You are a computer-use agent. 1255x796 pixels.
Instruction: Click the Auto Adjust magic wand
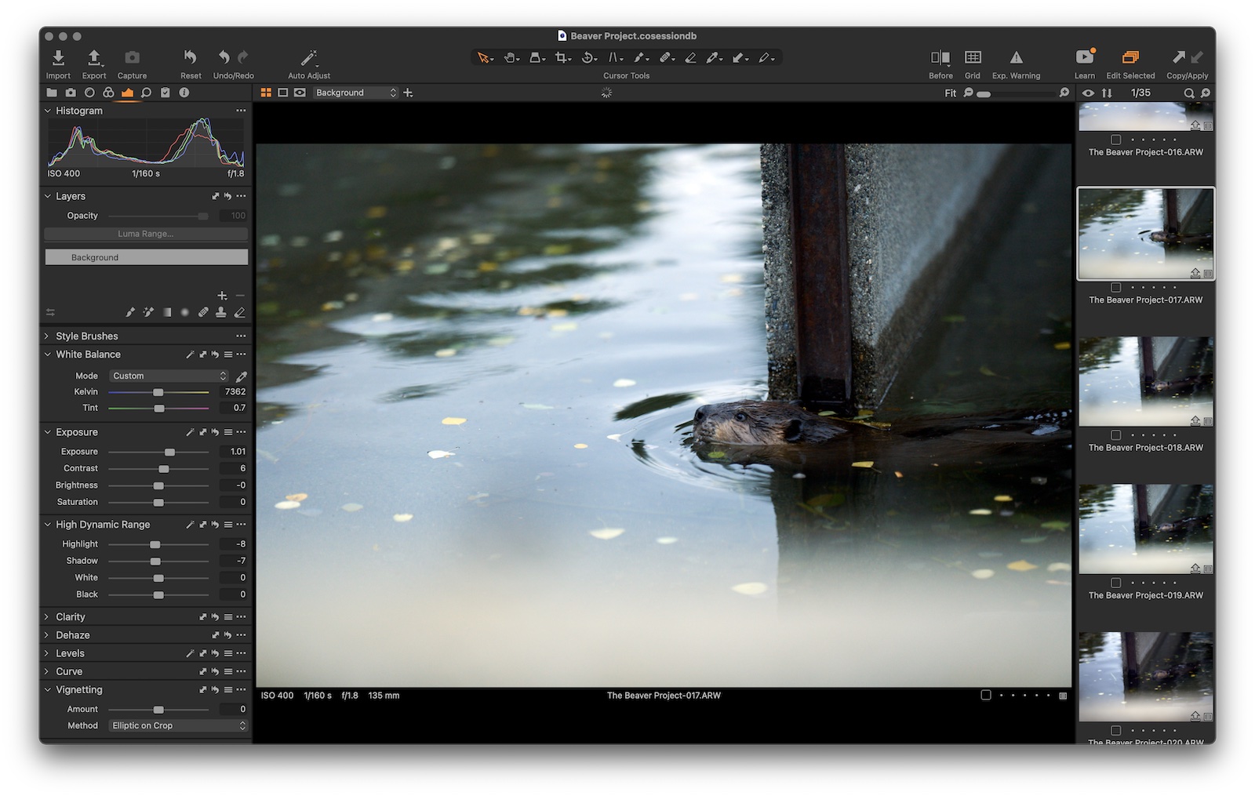(x=308, y=58)
